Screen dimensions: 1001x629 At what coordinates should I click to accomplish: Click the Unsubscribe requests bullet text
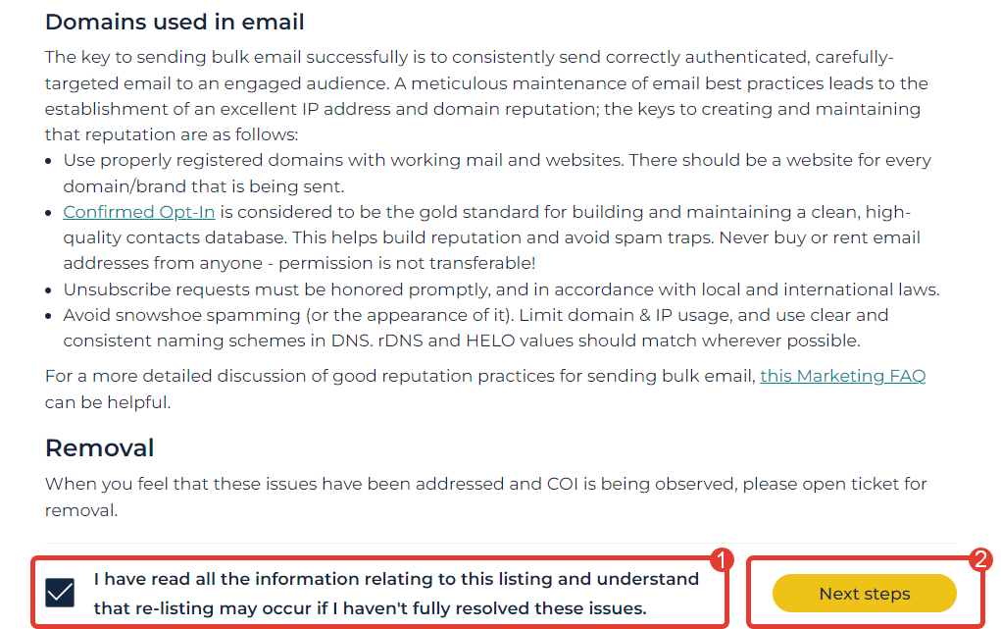click(501, 289)
